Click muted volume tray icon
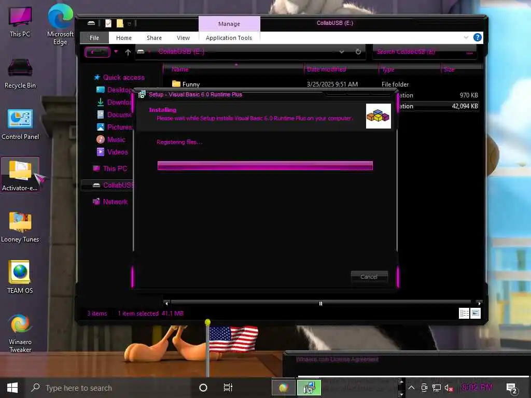 (x=449, y=388)
